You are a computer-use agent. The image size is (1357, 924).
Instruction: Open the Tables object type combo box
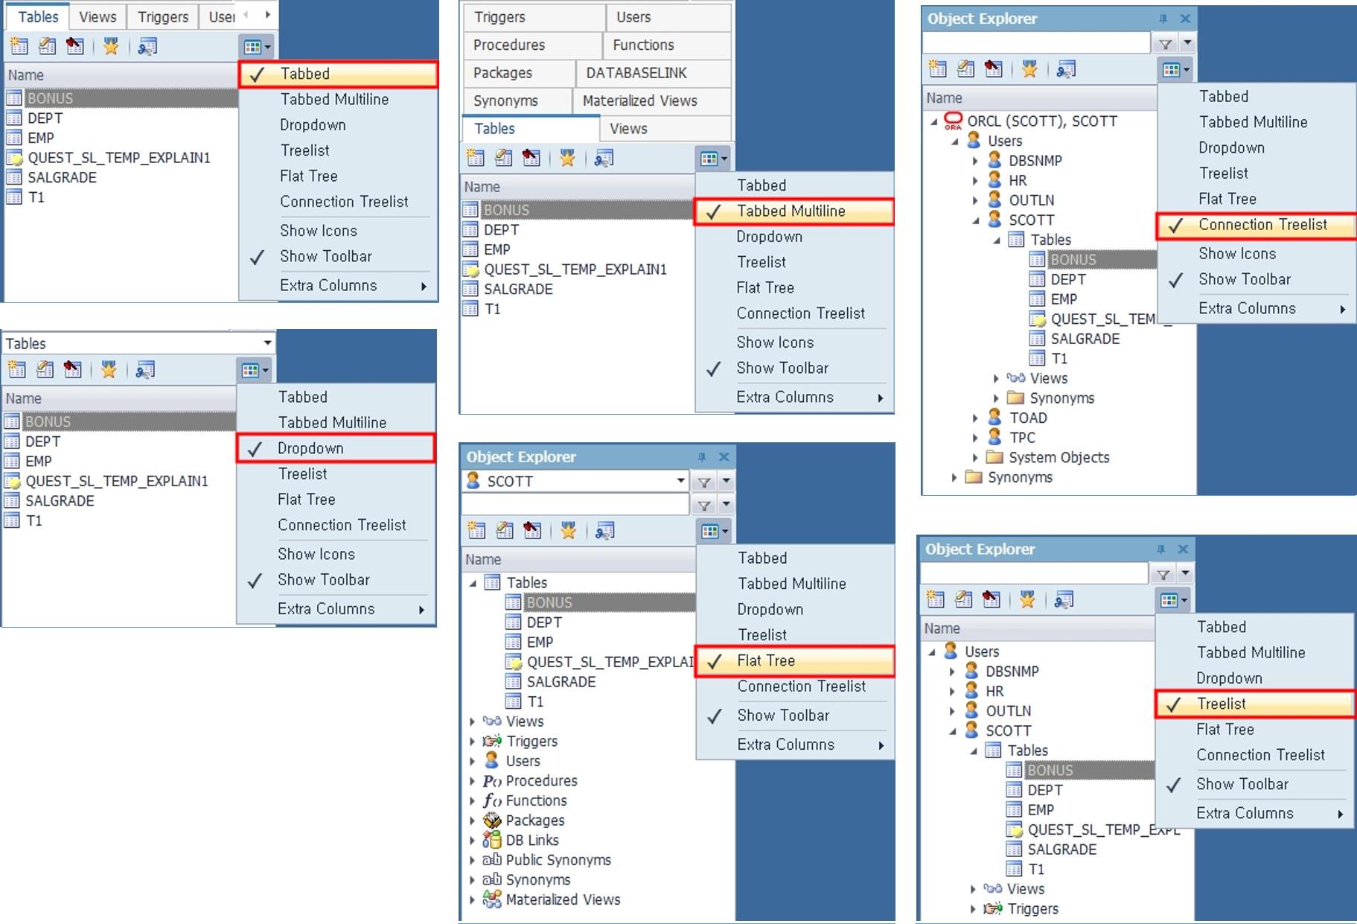click(266, 343)
